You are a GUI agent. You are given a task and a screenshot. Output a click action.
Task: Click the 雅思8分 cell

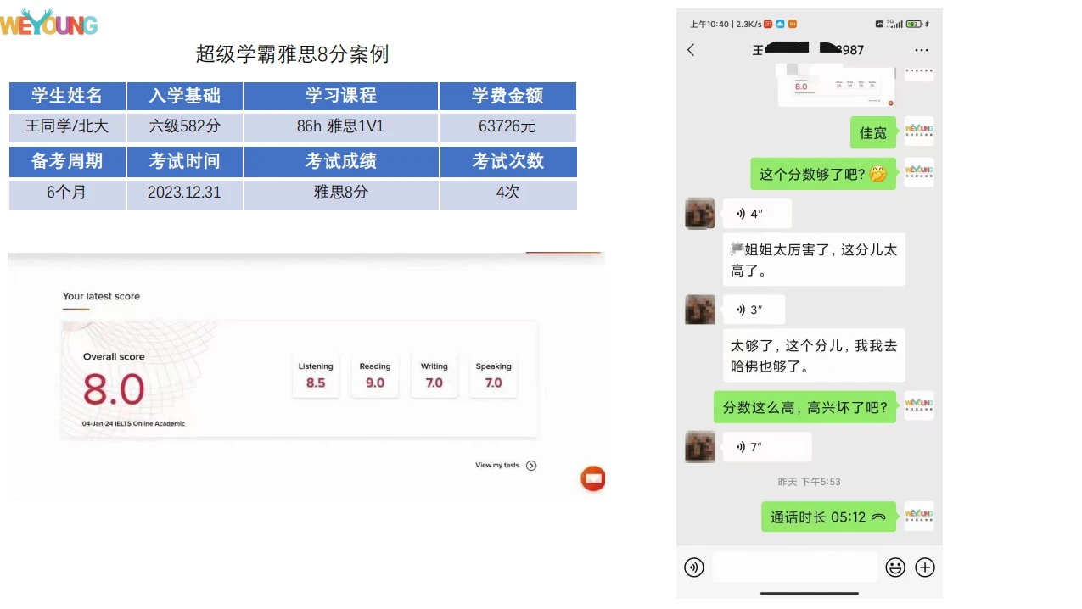341,193
